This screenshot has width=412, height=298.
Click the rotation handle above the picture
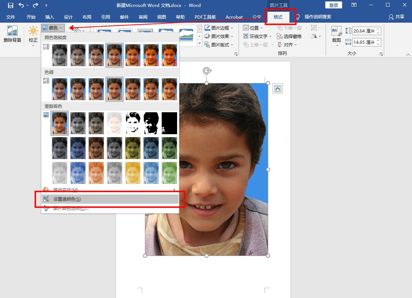click(207, 71)
